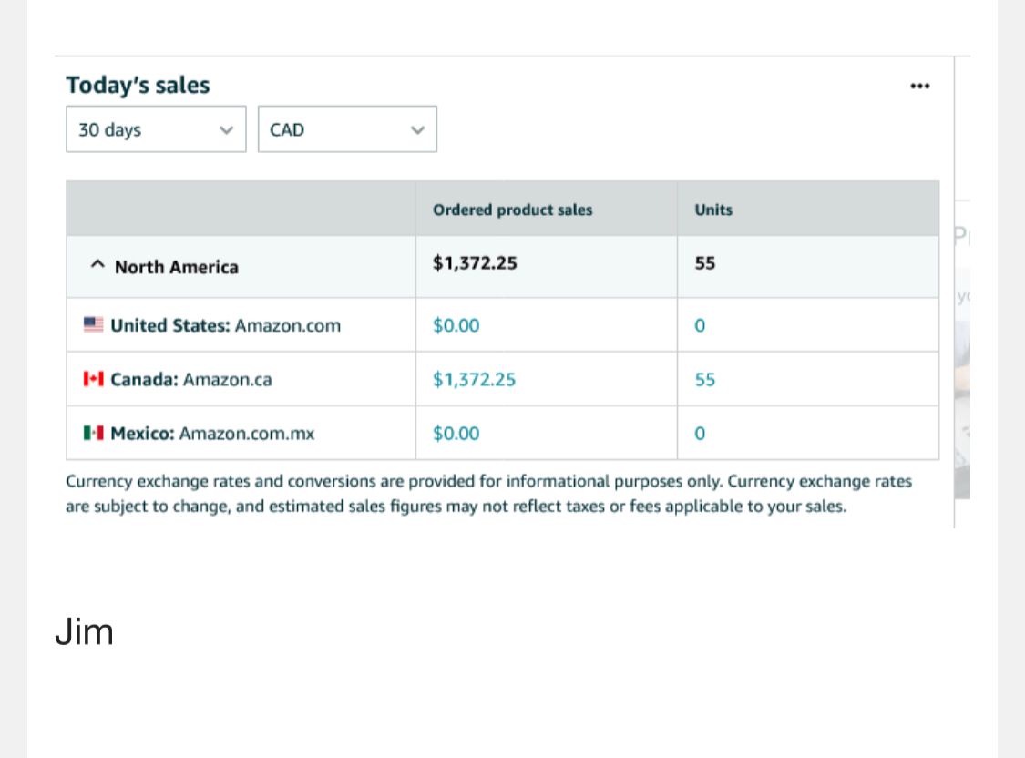Open United States $0.00 sales link

[x=456, y=325]
